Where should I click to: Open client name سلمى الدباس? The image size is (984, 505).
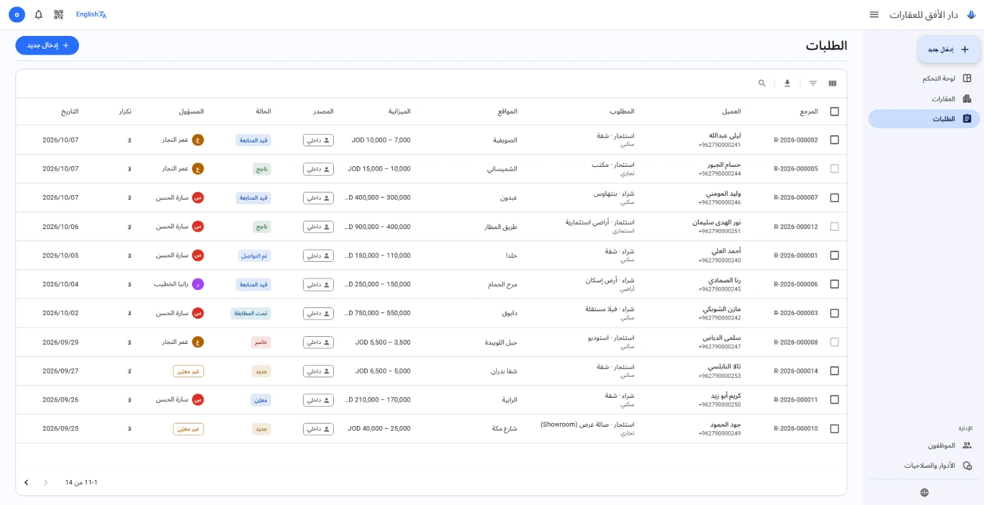click(722, 338)
